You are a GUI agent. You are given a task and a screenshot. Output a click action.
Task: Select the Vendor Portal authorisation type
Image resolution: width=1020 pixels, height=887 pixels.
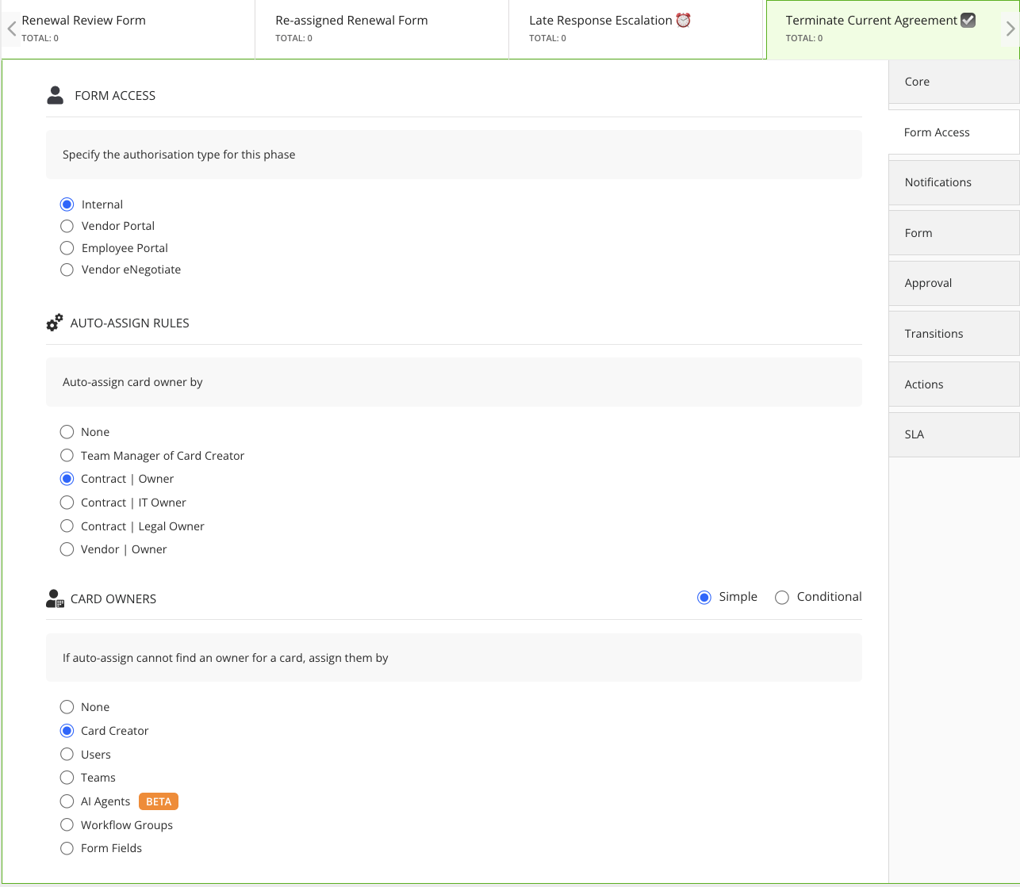(67, 226)
